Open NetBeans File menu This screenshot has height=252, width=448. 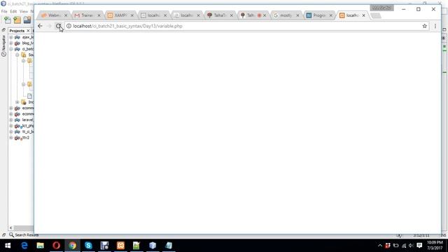(x=4, y=11)
